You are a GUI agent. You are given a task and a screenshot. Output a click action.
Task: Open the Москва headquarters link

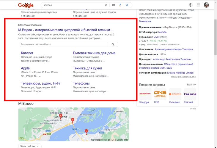click(162, 32)
